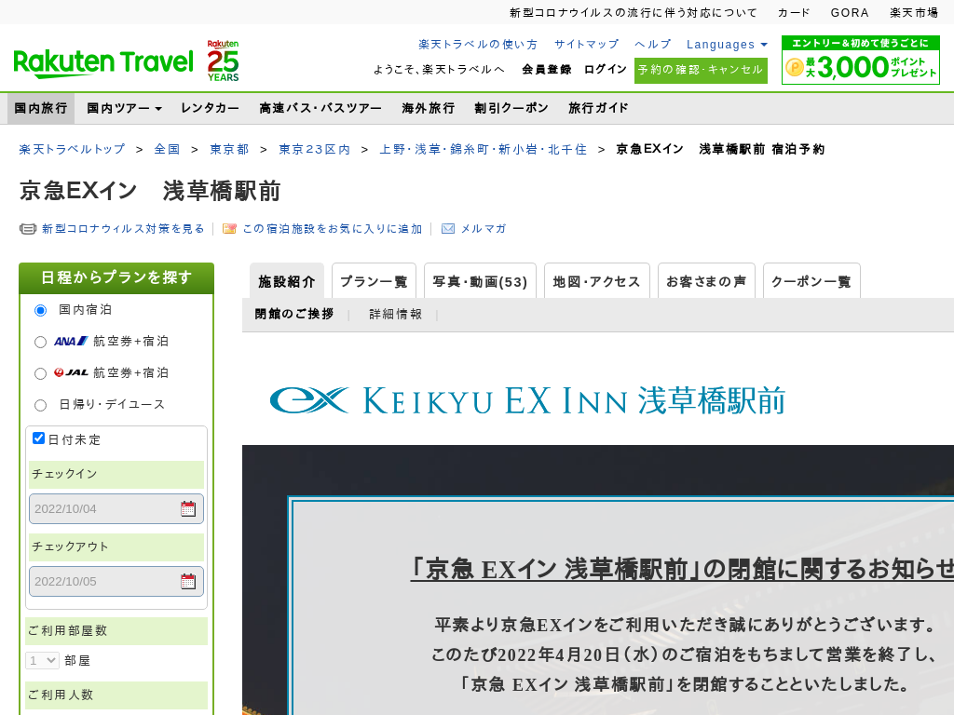The image size is (954, 715).
Task: Click the ログイン link
Action: point(606,69)
